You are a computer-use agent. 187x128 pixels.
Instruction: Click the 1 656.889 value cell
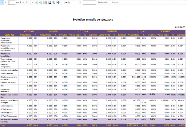point(165,100)
